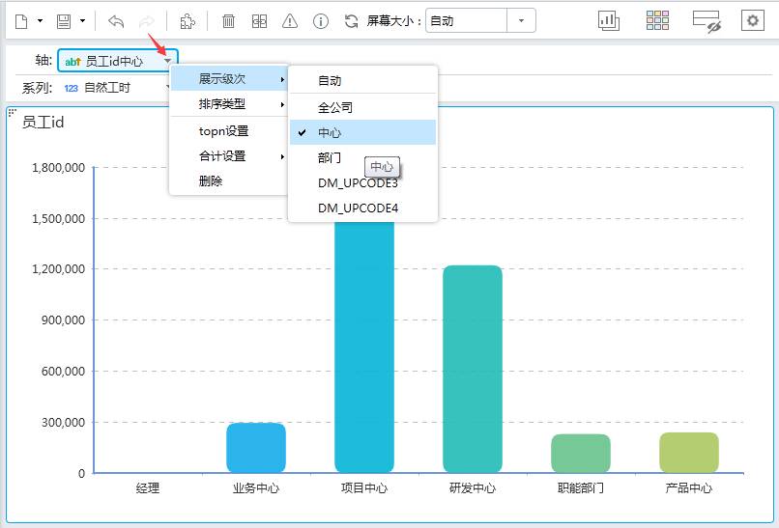Image resolution: width=779 pixels, height=528 pixels.
Task: Click the 业务中心 bar
Action: tap(256, 448)
